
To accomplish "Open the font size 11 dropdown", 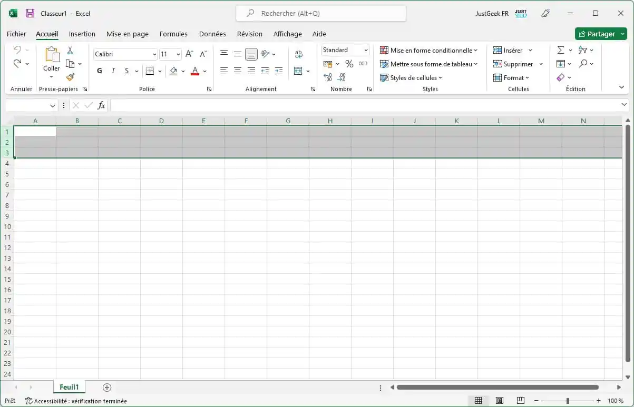I will tap(178, 54).
